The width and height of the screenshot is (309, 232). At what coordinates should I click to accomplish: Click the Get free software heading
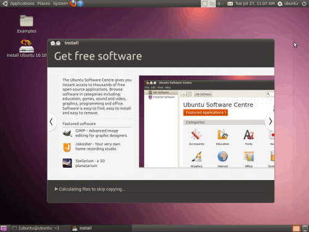click(x=98, y=56)
